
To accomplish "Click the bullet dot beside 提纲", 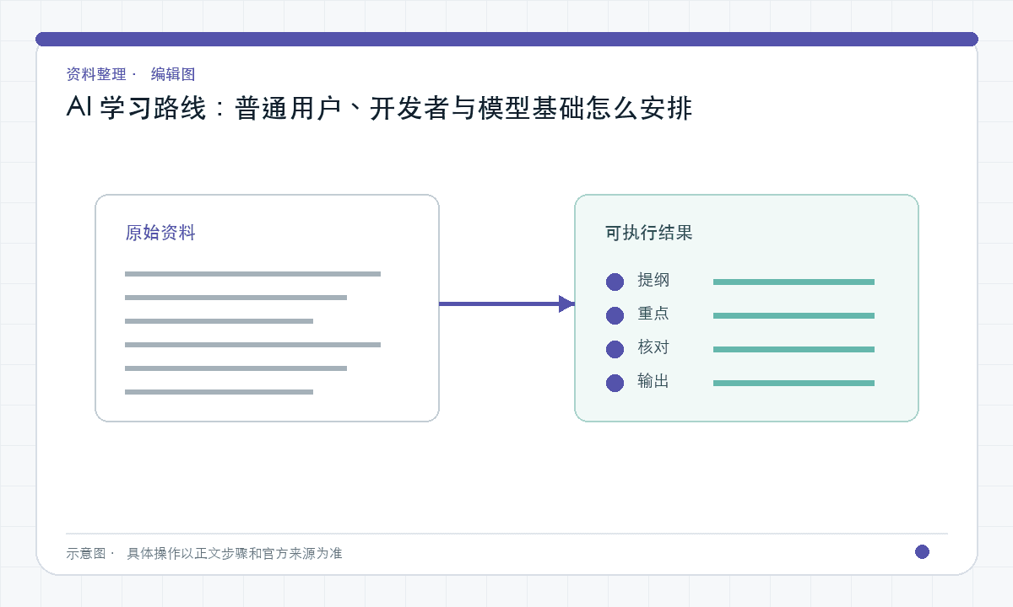I will [x=615, y=282].
